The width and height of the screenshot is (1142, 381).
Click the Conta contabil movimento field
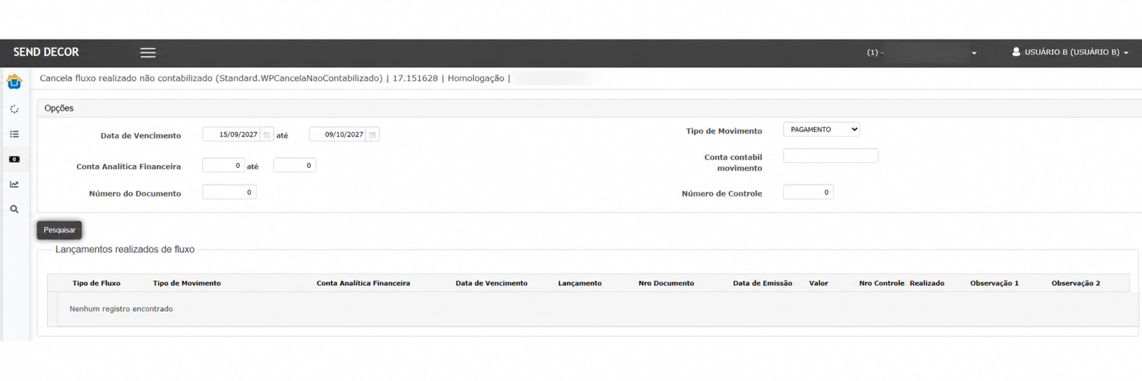[x=831, y=156]
